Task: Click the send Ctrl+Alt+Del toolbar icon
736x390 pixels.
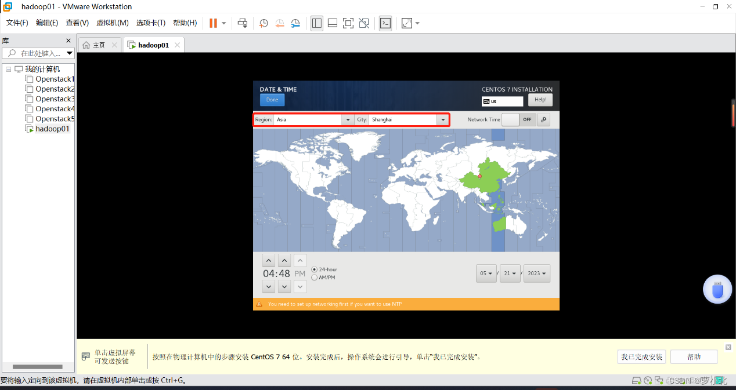Action: click(x=243, y=23)
